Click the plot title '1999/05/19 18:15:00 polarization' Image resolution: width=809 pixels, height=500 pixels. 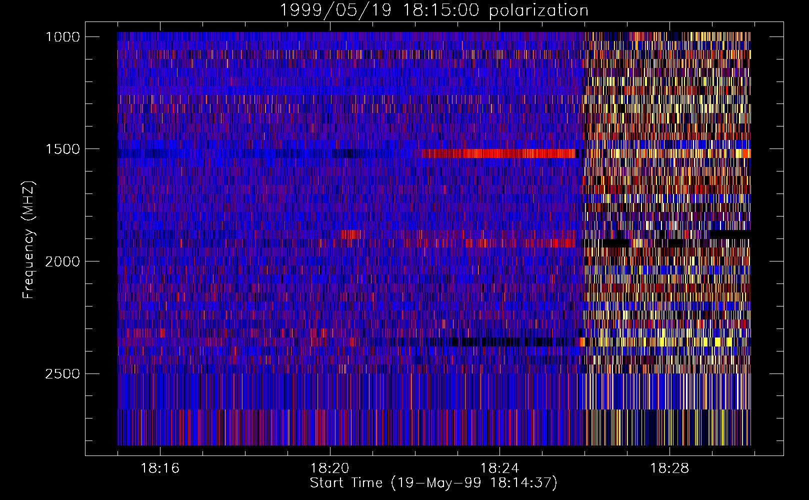point(433,10)
